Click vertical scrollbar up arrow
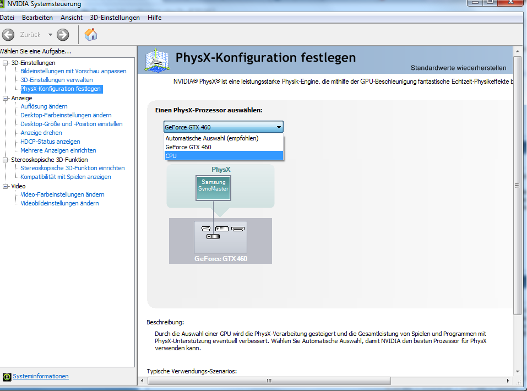Image resolution: width=527 pixels, height=391 pixels. (518, 51)
